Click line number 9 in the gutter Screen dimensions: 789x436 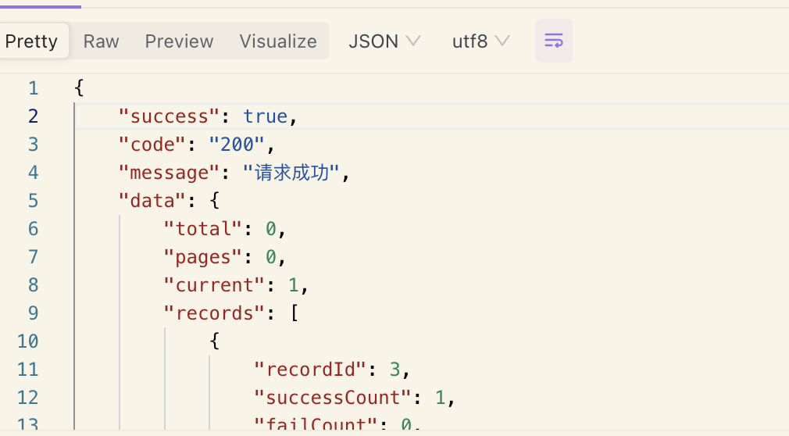(32, 313)
